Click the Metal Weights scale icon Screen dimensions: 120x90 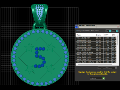[x=76, y=26]
